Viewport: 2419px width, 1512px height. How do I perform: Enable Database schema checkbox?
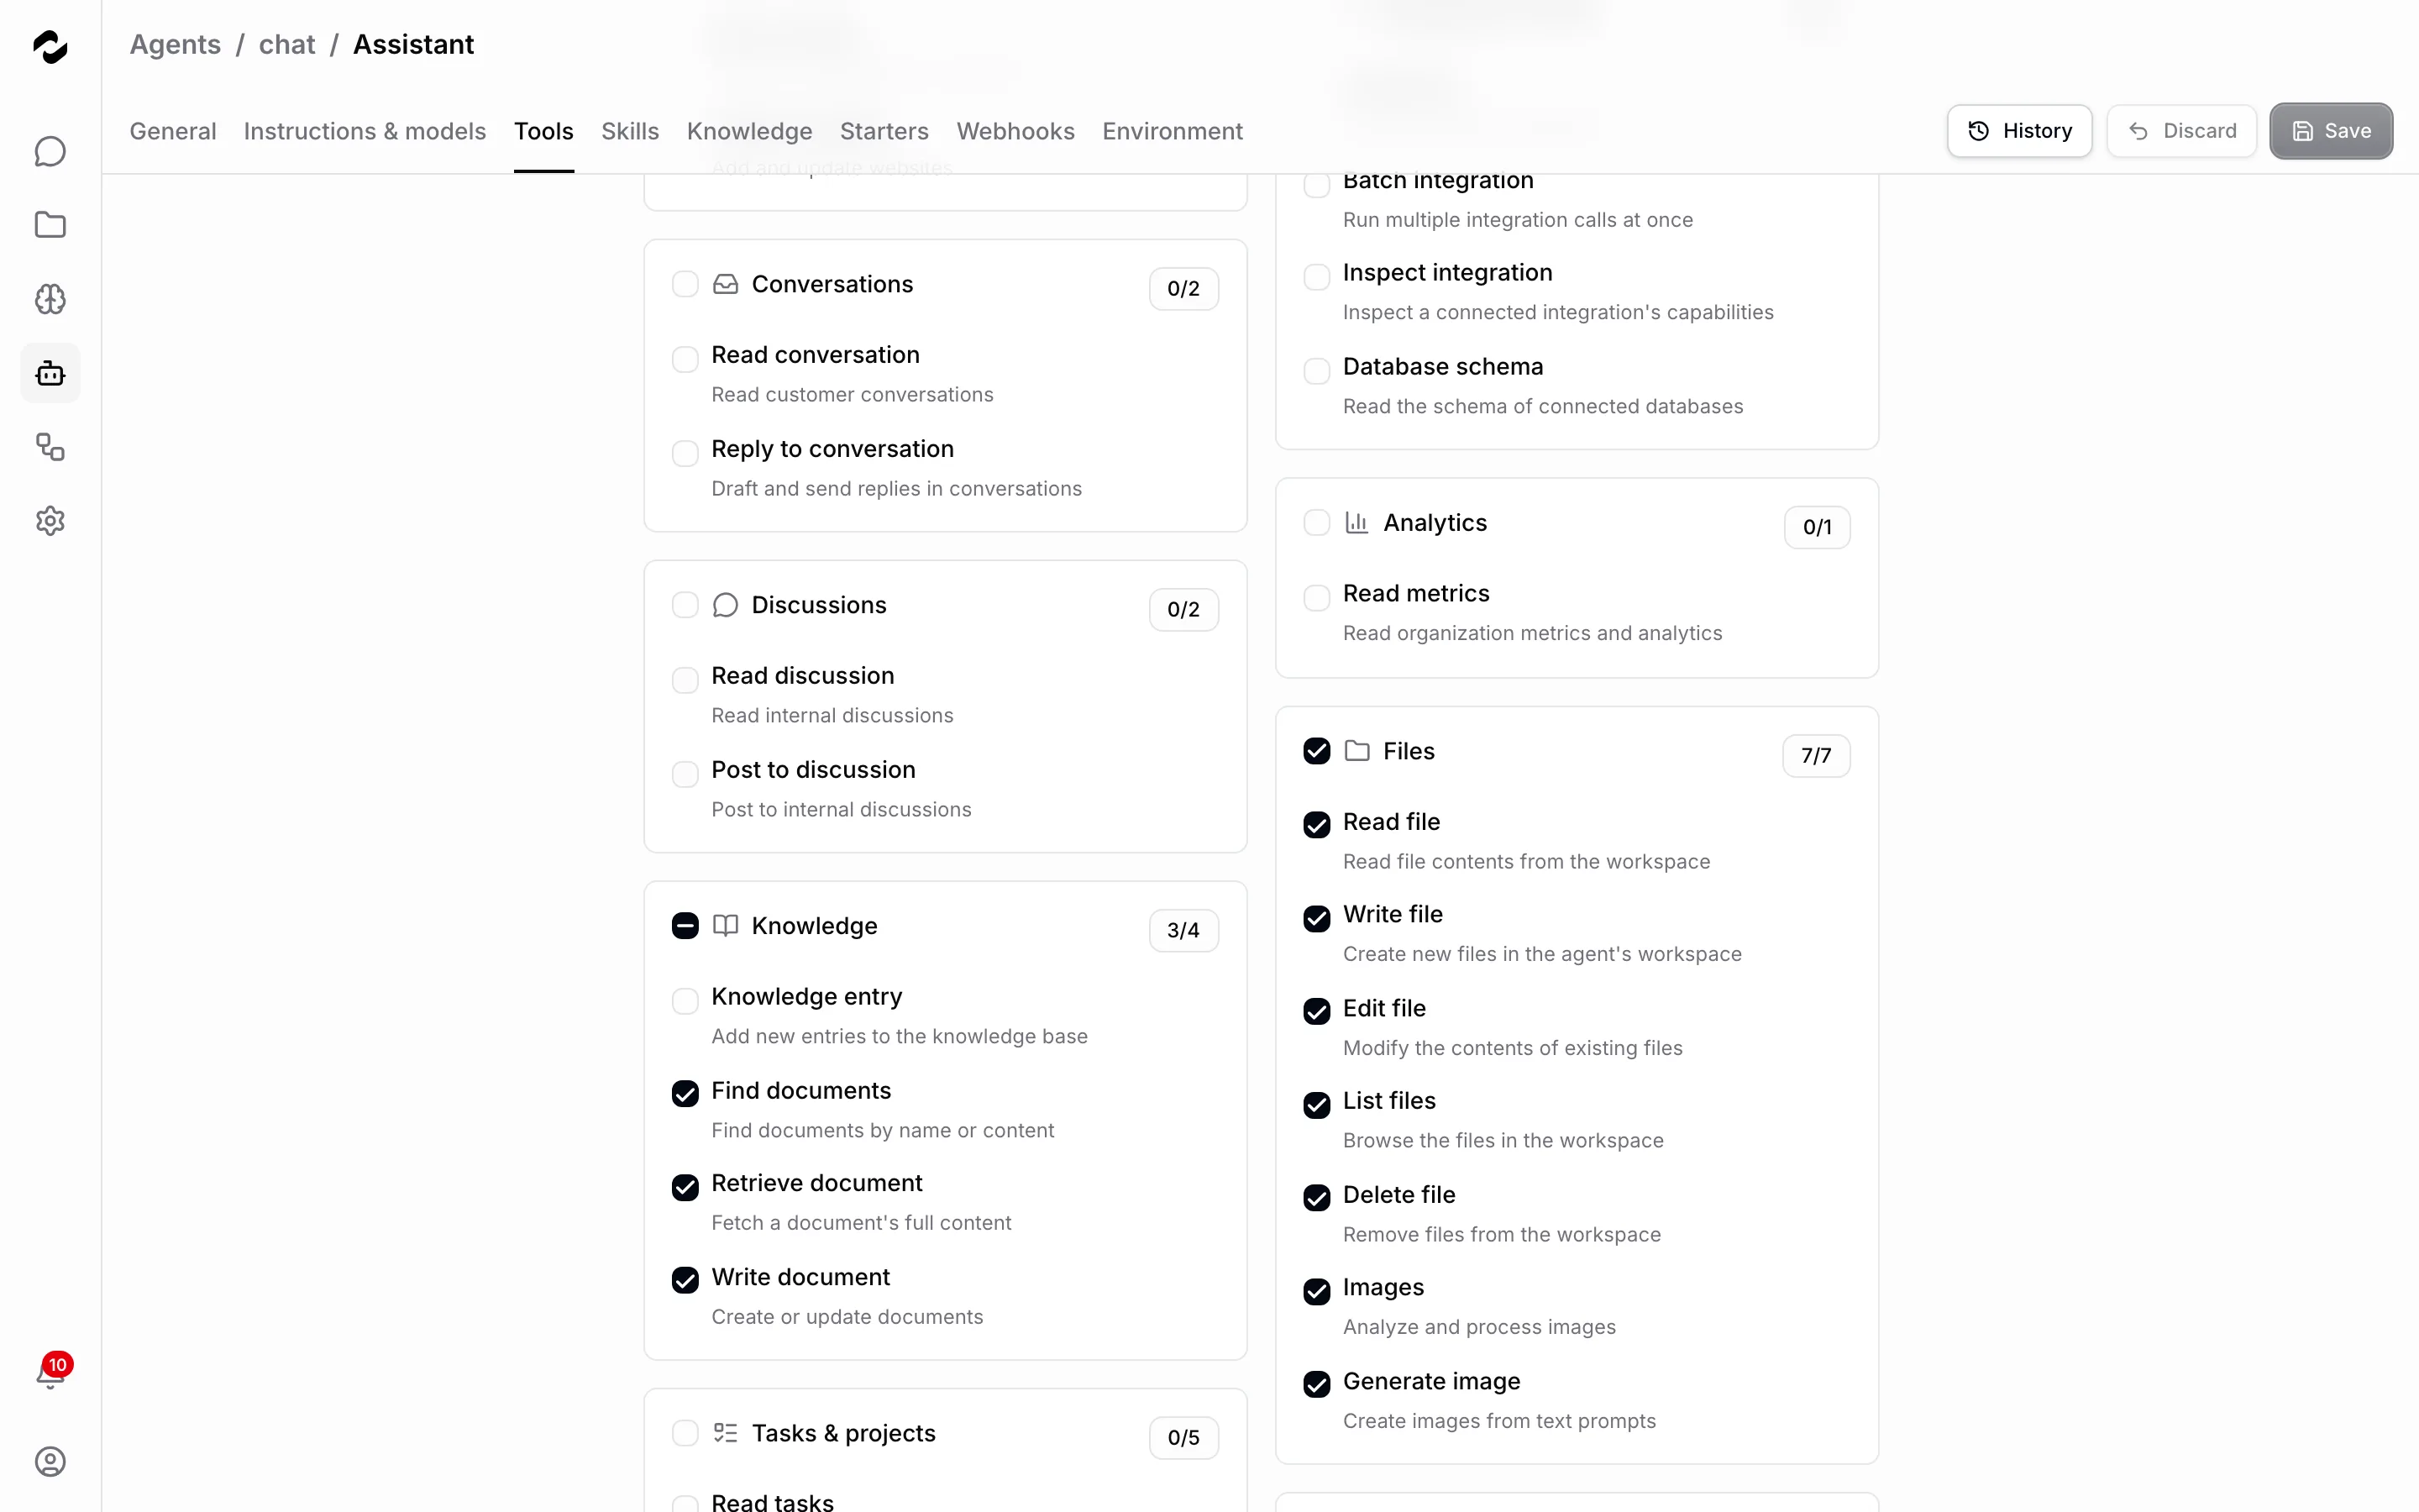click(1316, 371)
